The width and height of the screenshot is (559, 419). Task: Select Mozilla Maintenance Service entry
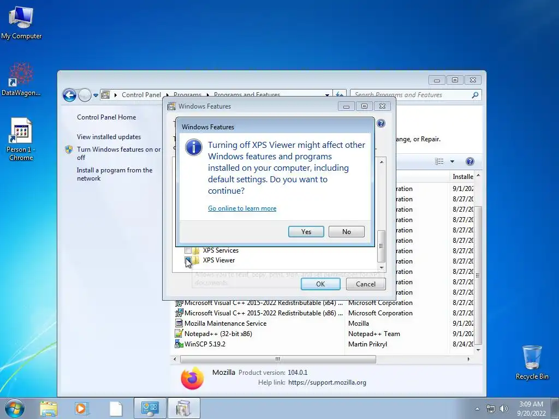click(225, 324)
